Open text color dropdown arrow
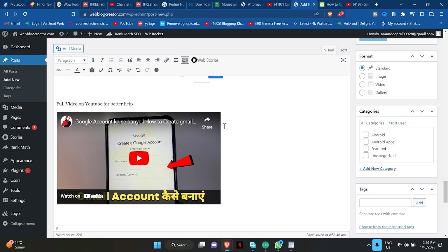 (84, 70)
